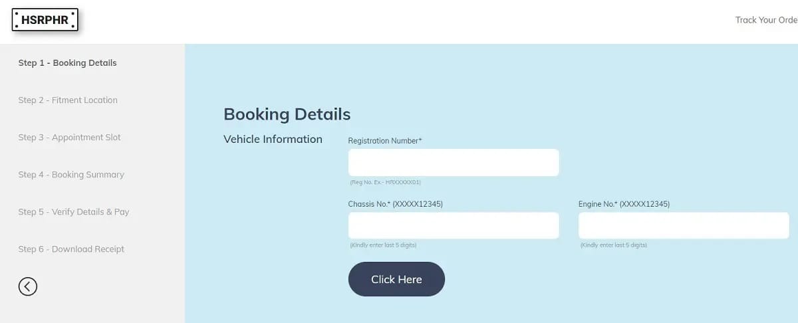Screen dimensions: 798x323
Task: Click the Engine No.* (XXXXX12345) label
Action: [x=624, y=204]
